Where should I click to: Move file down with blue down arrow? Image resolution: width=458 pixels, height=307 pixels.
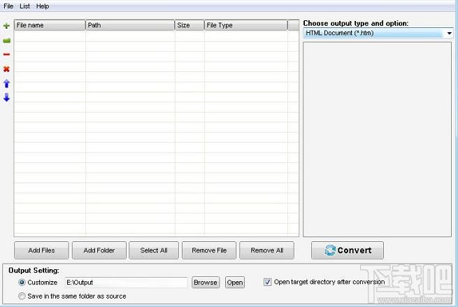pyautogui.click(x=6, y=98)
